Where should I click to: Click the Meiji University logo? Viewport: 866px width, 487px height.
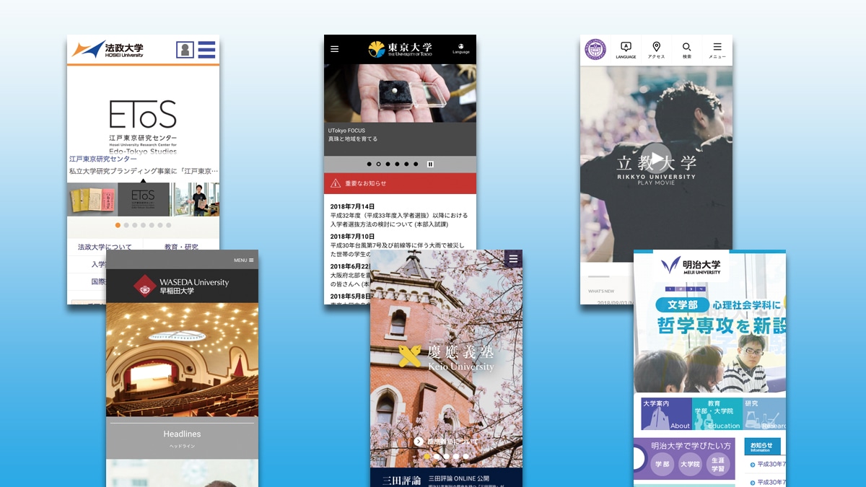pos(691,266)
